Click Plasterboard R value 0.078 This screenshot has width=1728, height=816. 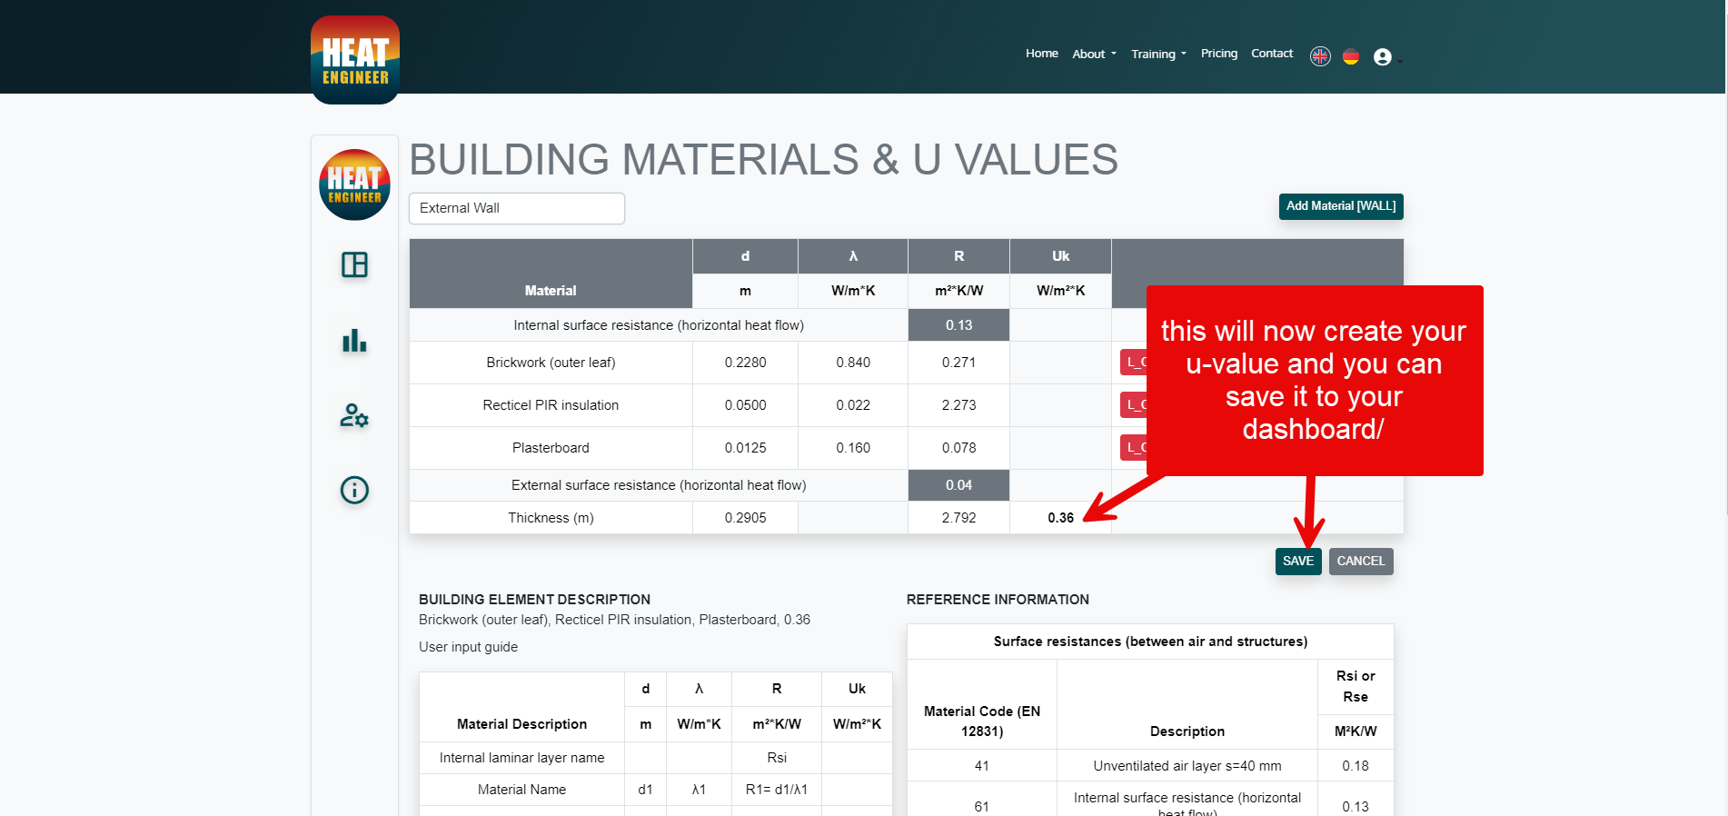pyautogui.click(x=958, y=448)
